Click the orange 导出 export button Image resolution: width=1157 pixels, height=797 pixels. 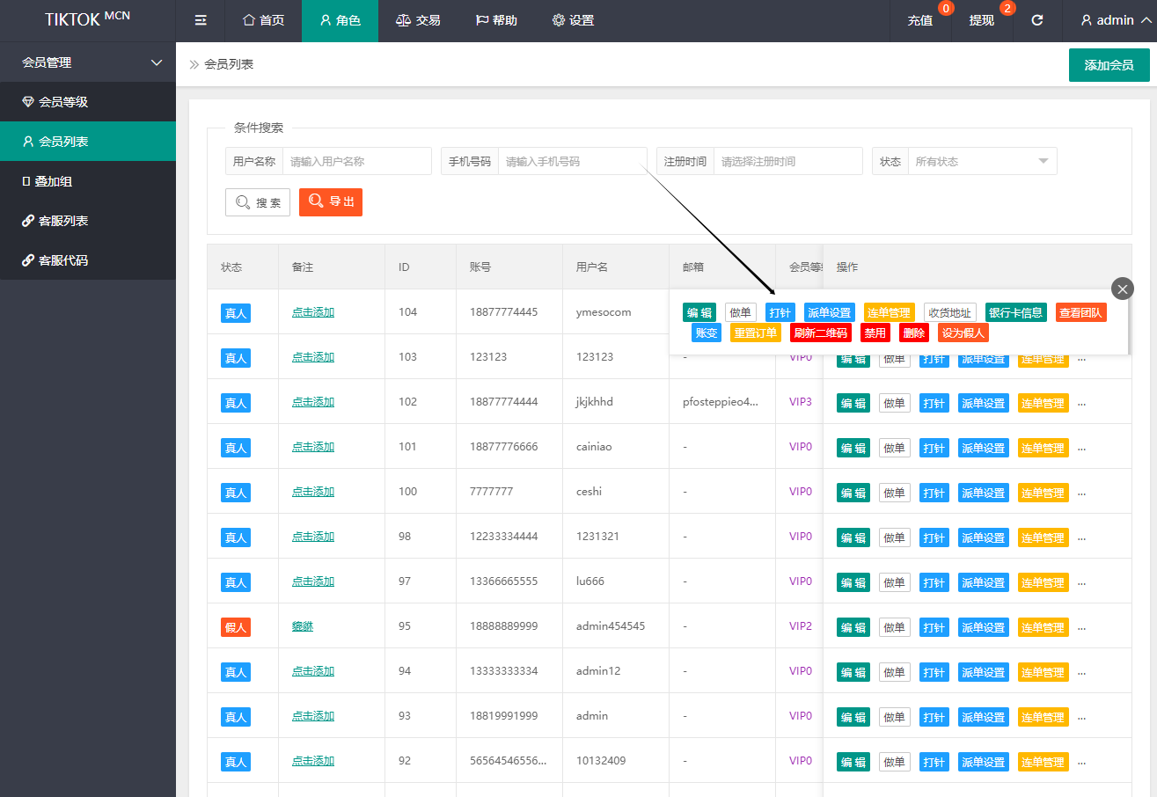pyautogui.click(x=331, y=202)
